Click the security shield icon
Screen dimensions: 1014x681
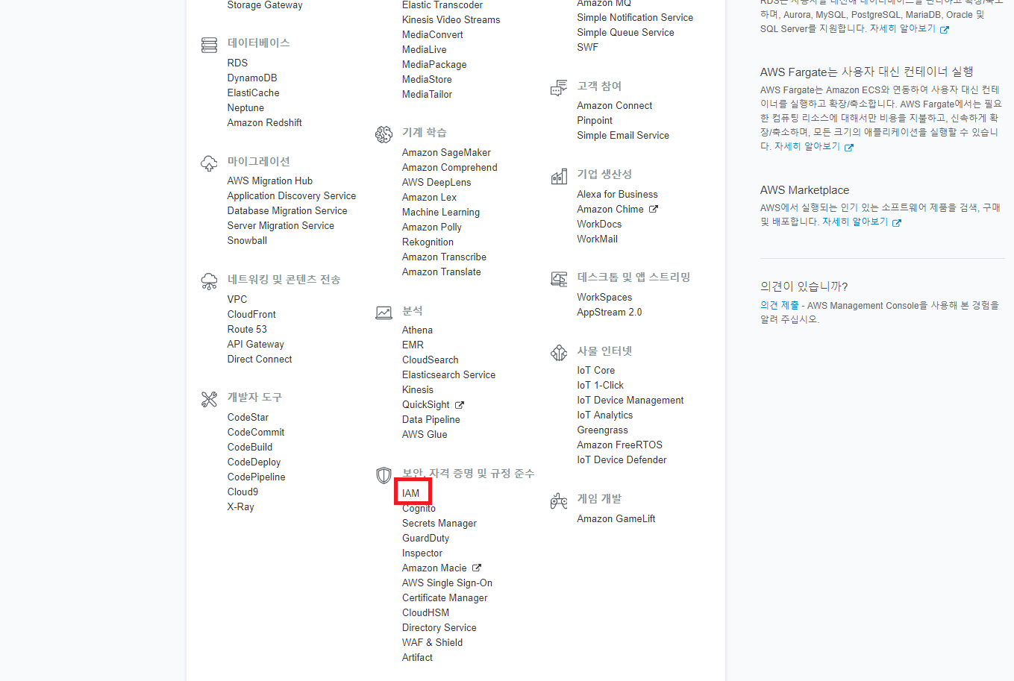coord(384,475)
